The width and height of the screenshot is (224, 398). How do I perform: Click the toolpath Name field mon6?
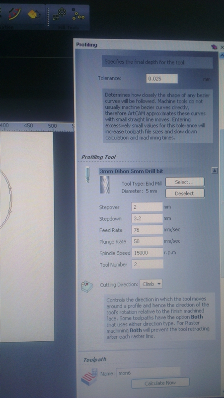click(x=148, y=374)
